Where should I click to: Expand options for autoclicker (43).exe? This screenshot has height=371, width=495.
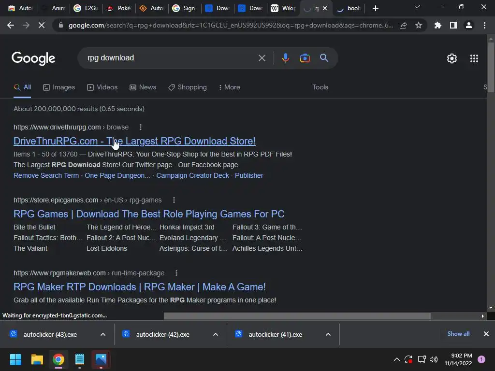tap(103, 334)
